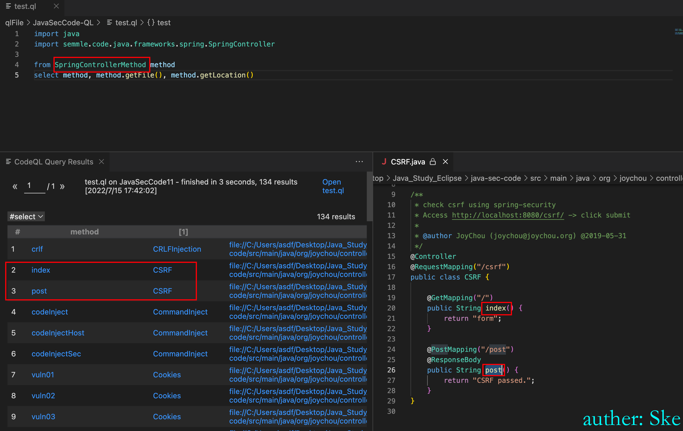The width and height of the screenshot is (683, 431).
Task: Open the codeInject method result
Action: (50, 312)
